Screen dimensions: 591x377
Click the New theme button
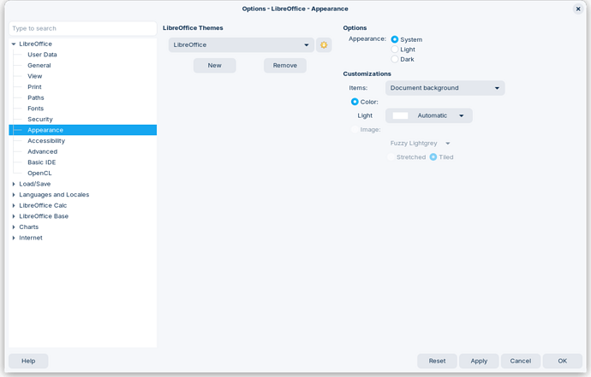[214, 66]
